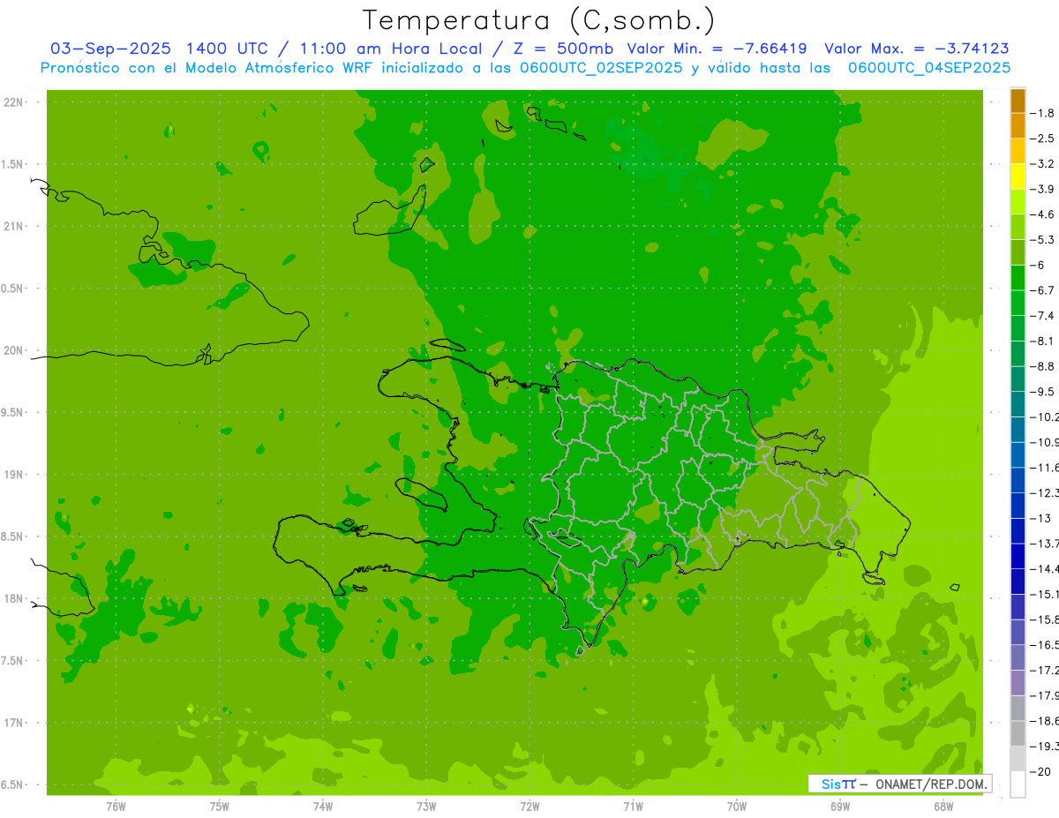The height and width of the screenshot is (818, 1059).
Task: Click the "-8.1" colorbar value
Action: pyautogui.click(x=1042, y=341)
